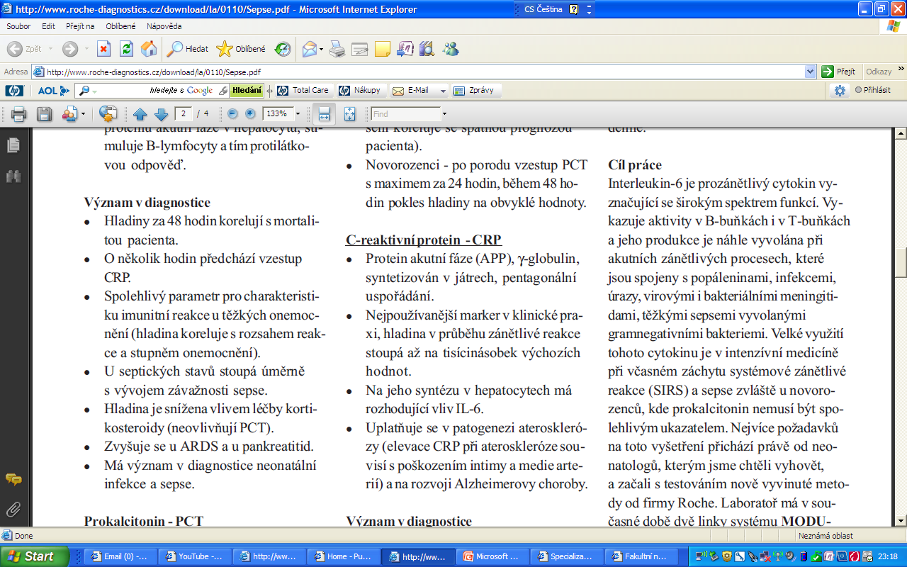Open Oblíbené favorites star button

tap(241, 49)
